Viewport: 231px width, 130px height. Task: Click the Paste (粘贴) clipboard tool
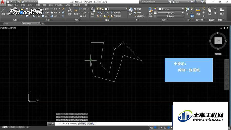[x=210, y=12]
